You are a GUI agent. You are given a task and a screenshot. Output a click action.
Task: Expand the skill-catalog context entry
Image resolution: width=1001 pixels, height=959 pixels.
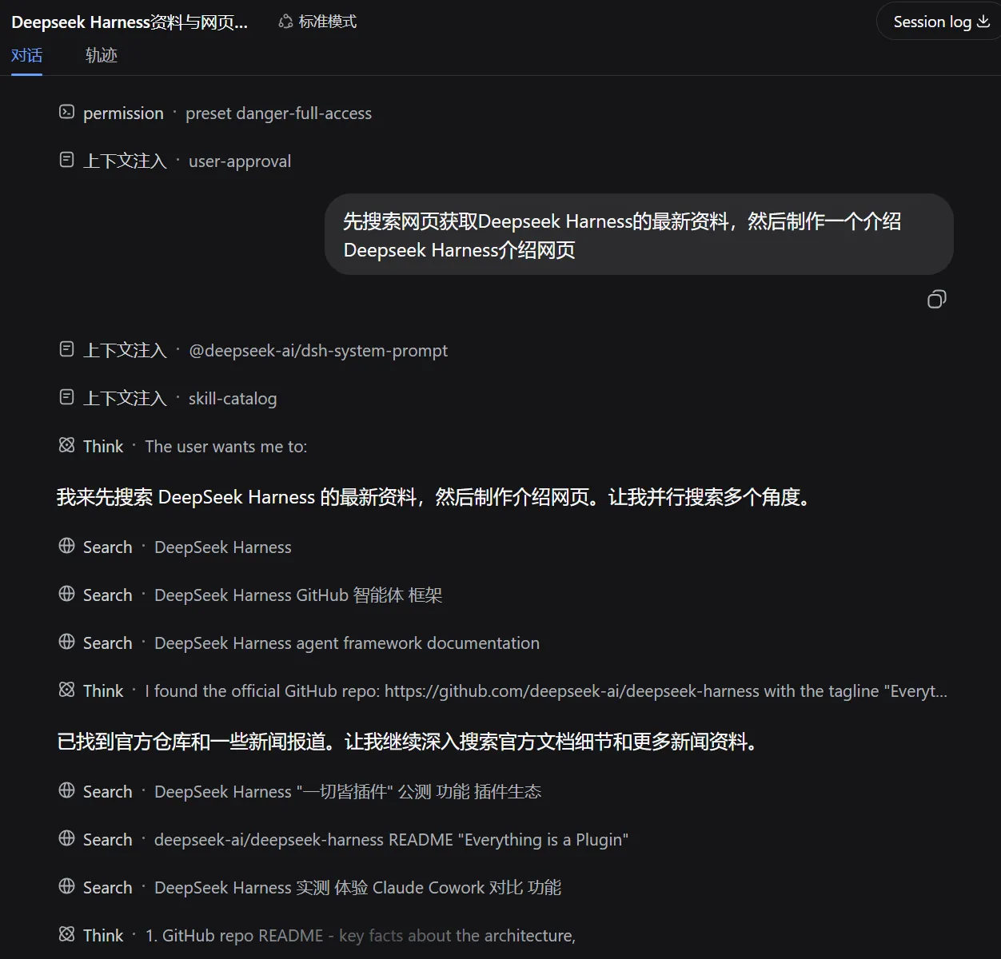click(168, 398)
